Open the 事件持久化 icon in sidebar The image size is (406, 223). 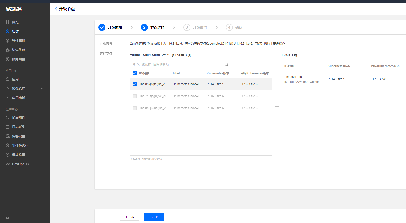(x=8, y=145)
